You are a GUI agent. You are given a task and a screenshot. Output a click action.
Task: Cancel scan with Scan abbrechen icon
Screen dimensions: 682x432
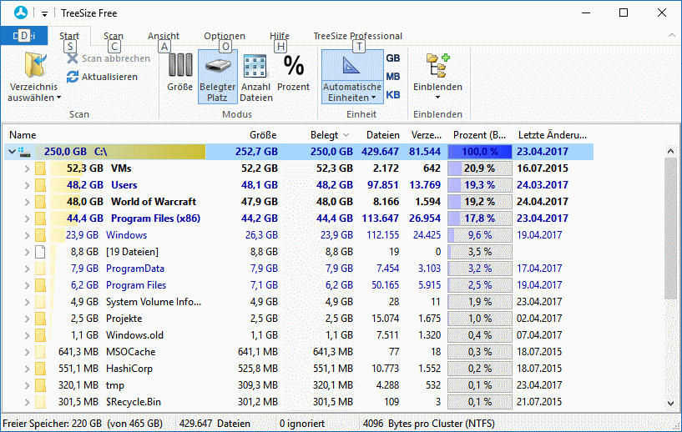pos(73,58)
